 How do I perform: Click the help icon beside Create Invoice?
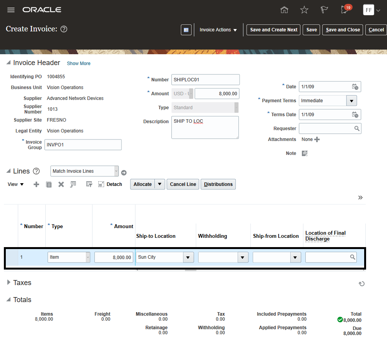pyautogui.click(x=64, y=29)
